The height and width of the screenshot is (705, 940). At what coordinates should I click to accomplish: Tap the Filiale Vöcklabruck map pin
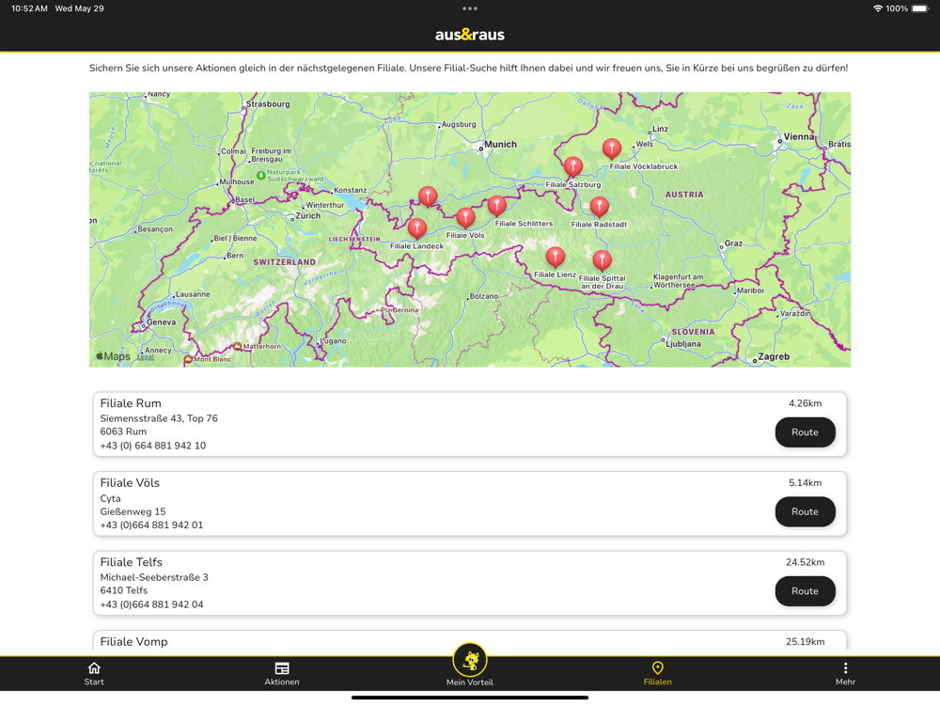612,149
